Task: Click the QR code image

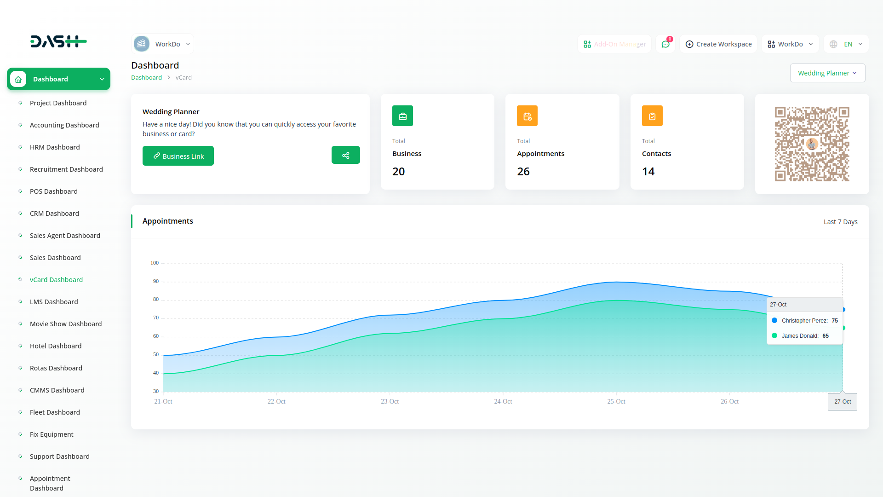Action: 812,144
